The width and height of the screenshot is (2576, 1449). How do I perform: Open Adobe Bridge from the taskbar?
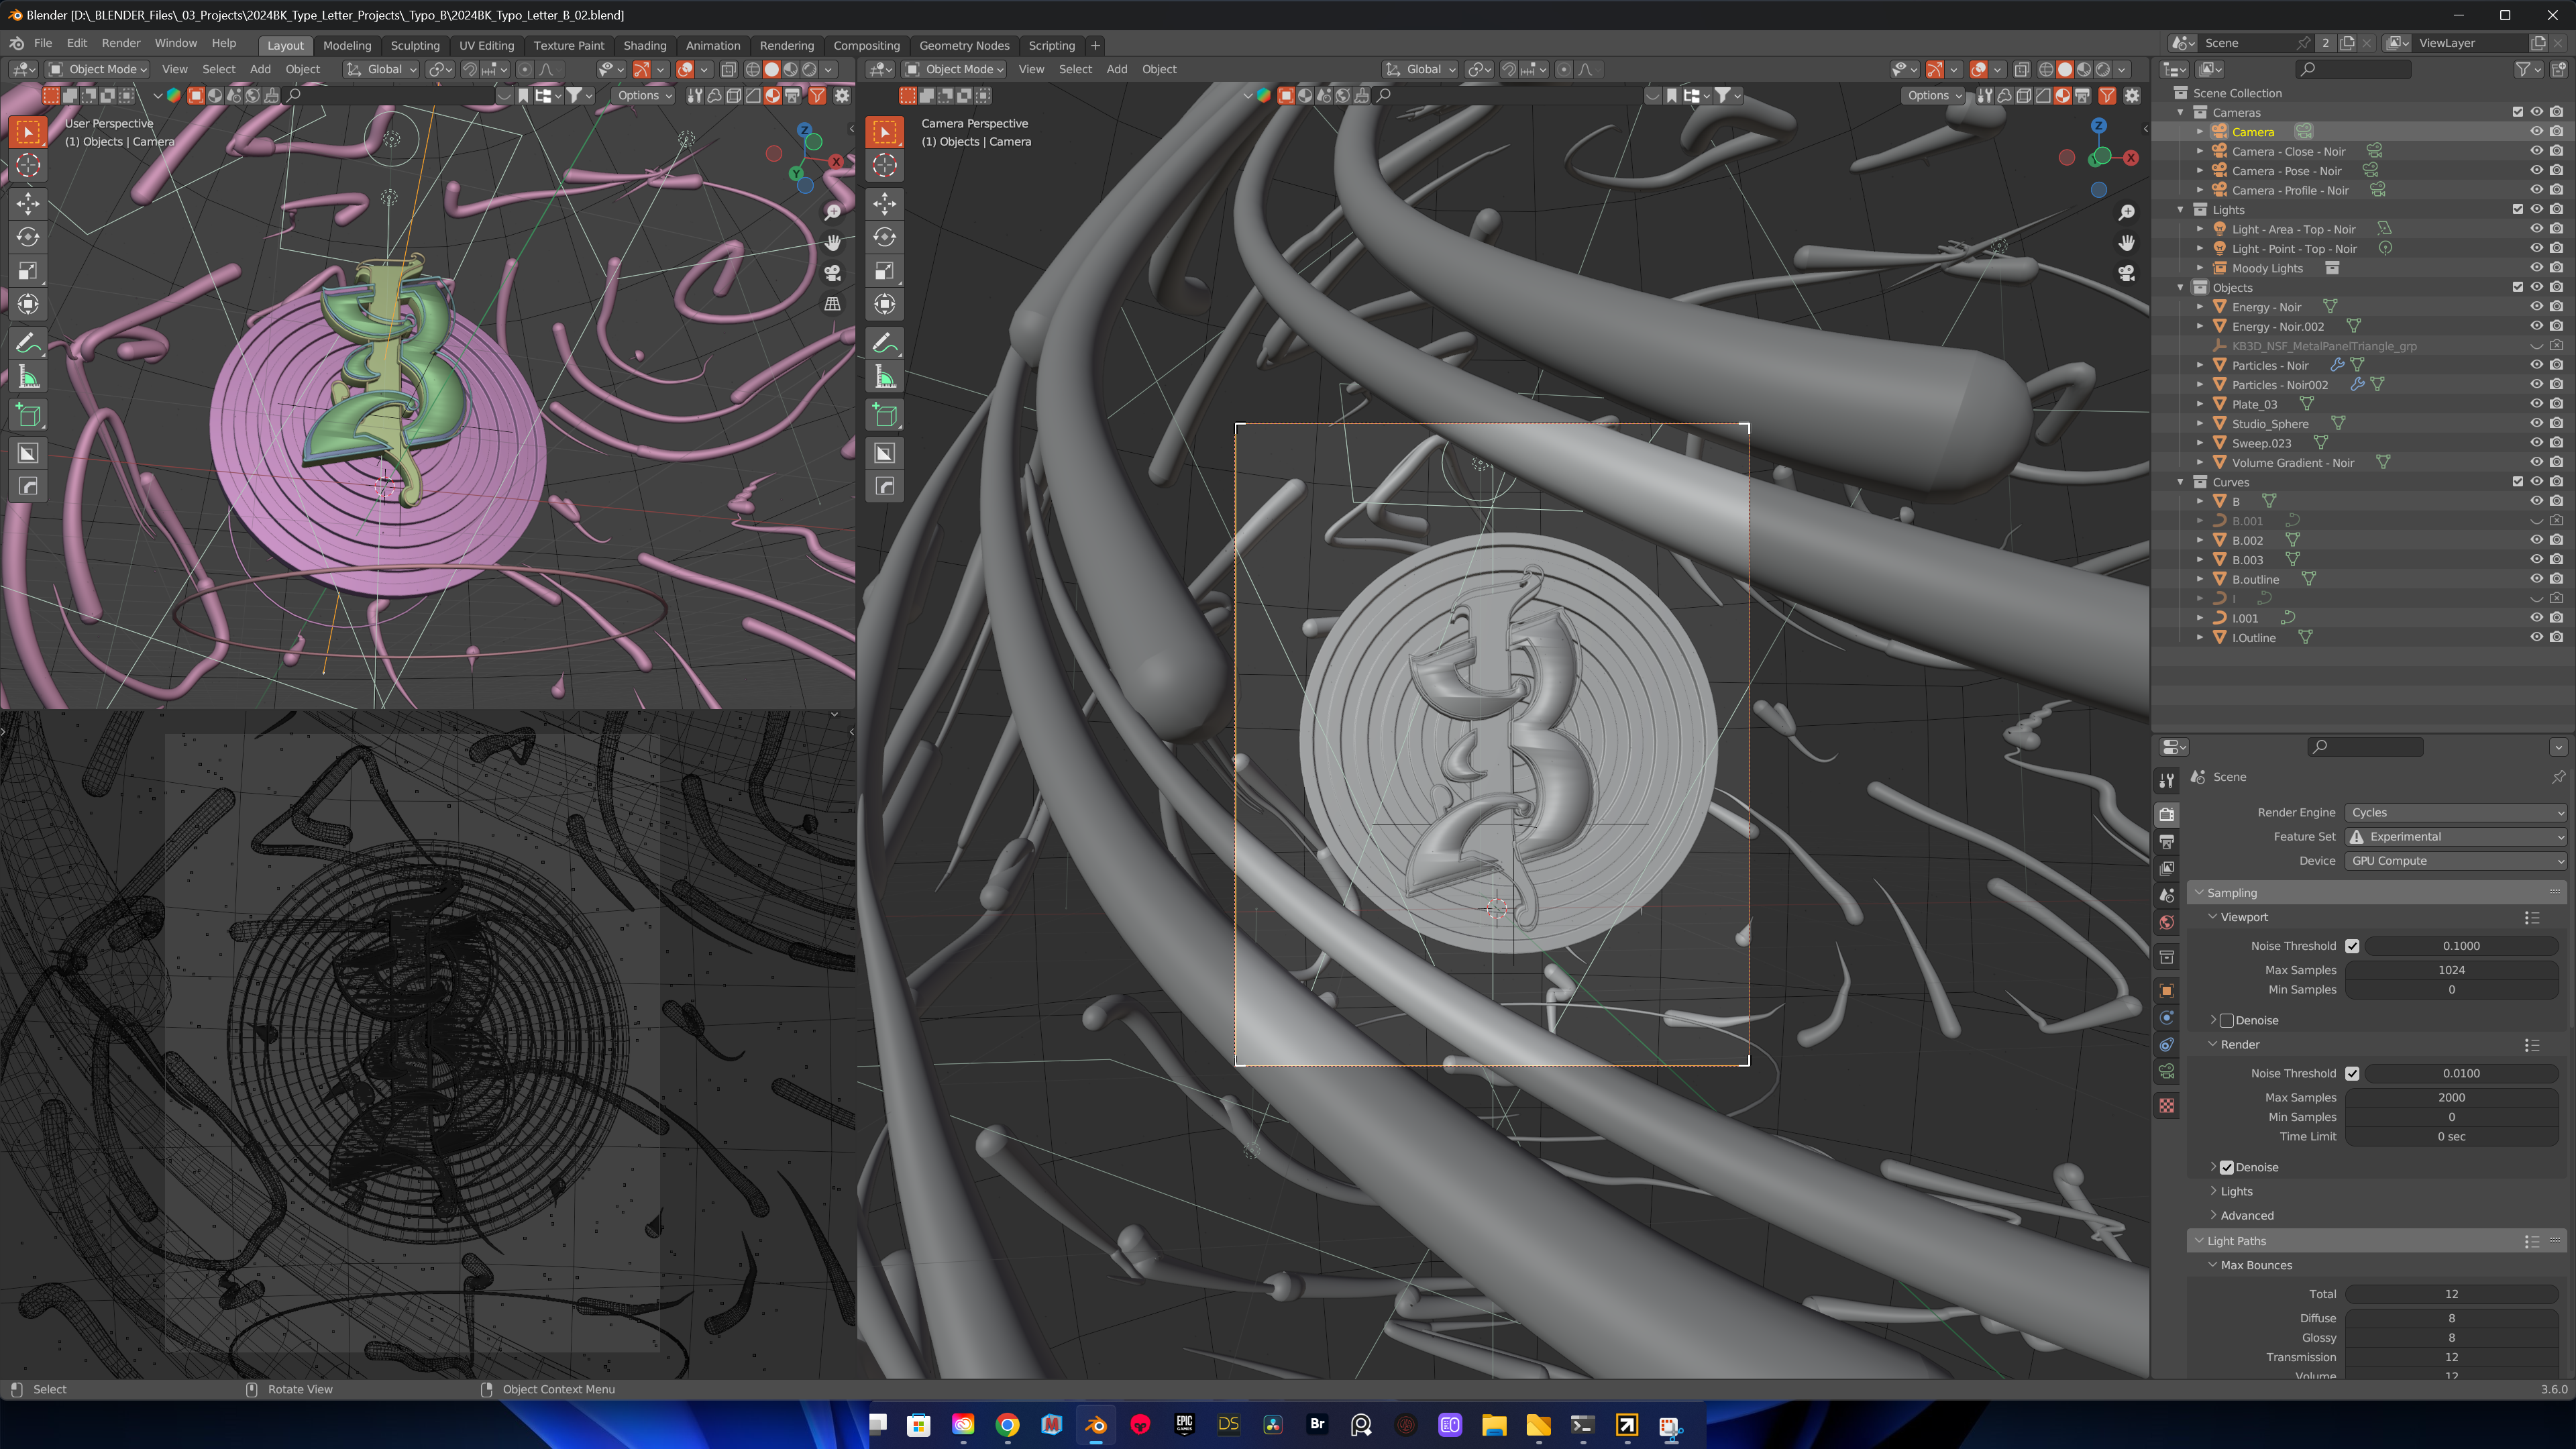[1317, 1425]
